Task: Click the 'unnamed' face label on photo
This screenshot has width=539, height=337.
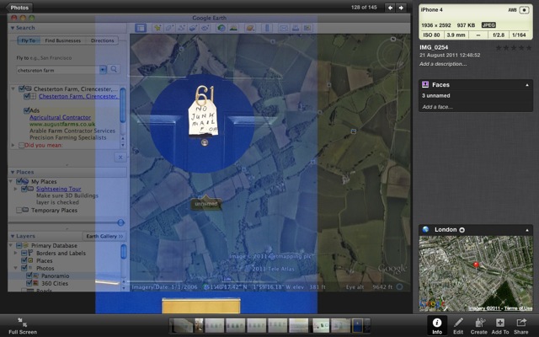Action: click(205, 204)
